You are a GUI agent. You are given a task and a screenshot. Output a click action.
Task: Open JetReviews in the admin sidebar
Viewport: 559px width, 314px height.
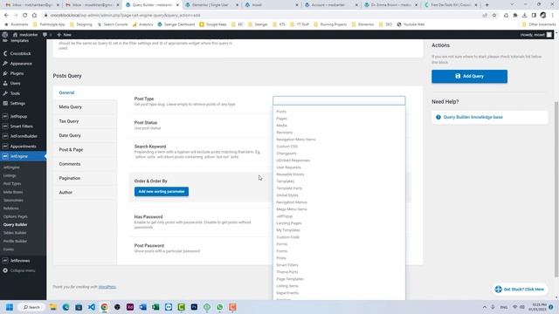click(x=20, y=261)
